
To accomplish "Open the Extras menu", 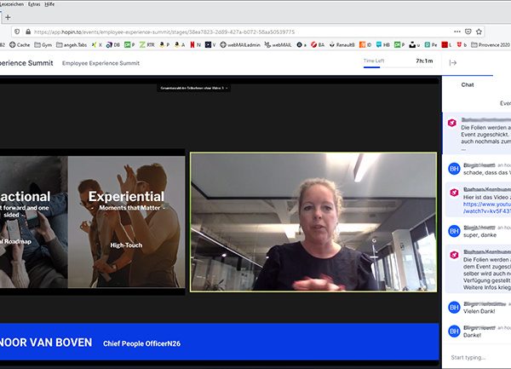I will coord(34,4).
